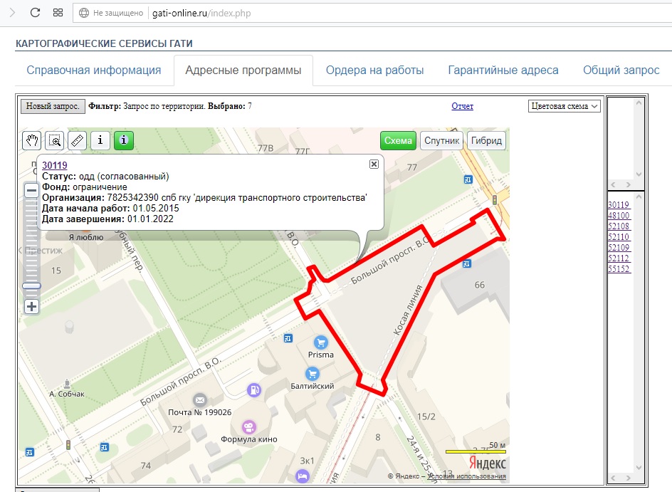Select order 48100 in the list

click(x=619, y=215)
